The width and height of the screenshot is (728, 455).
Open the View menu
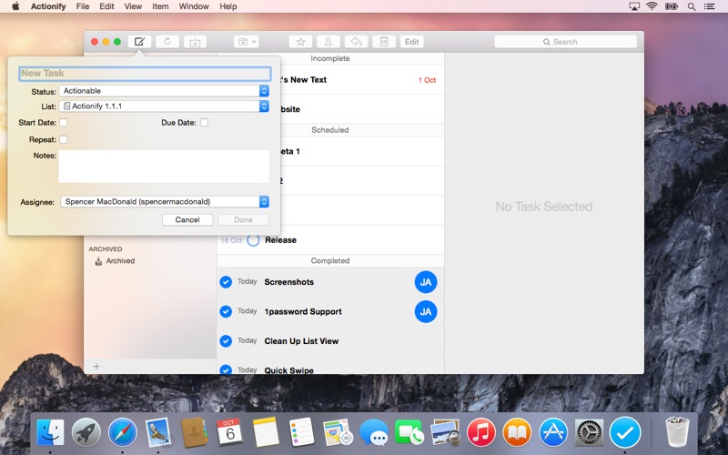tap(133, 6)
